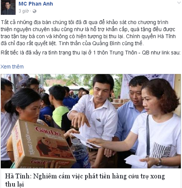Image resolution: width=182 pixels, height=188 pixels.
Task: Select the paragraph starting "Tất cả những địa bàn"
Action: (x=88, y=33)
